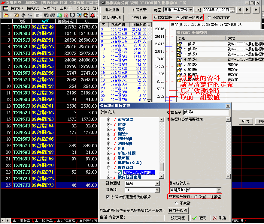Select the 1.數據1 data item icon
This screenshot has height=224, width=264.
tap(180, 44)
